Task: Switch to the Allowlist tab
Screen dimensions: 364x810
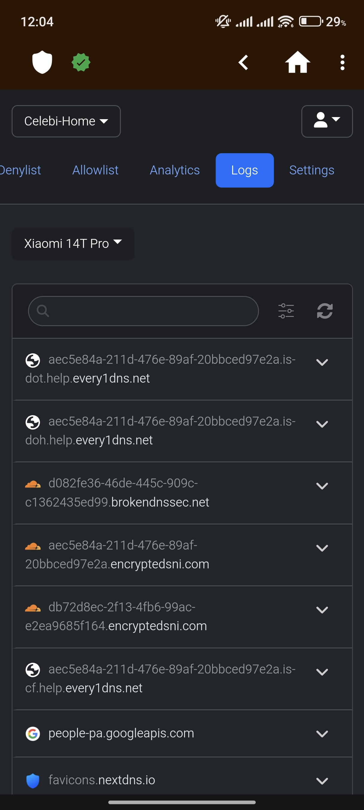Action: coord(95,170)
